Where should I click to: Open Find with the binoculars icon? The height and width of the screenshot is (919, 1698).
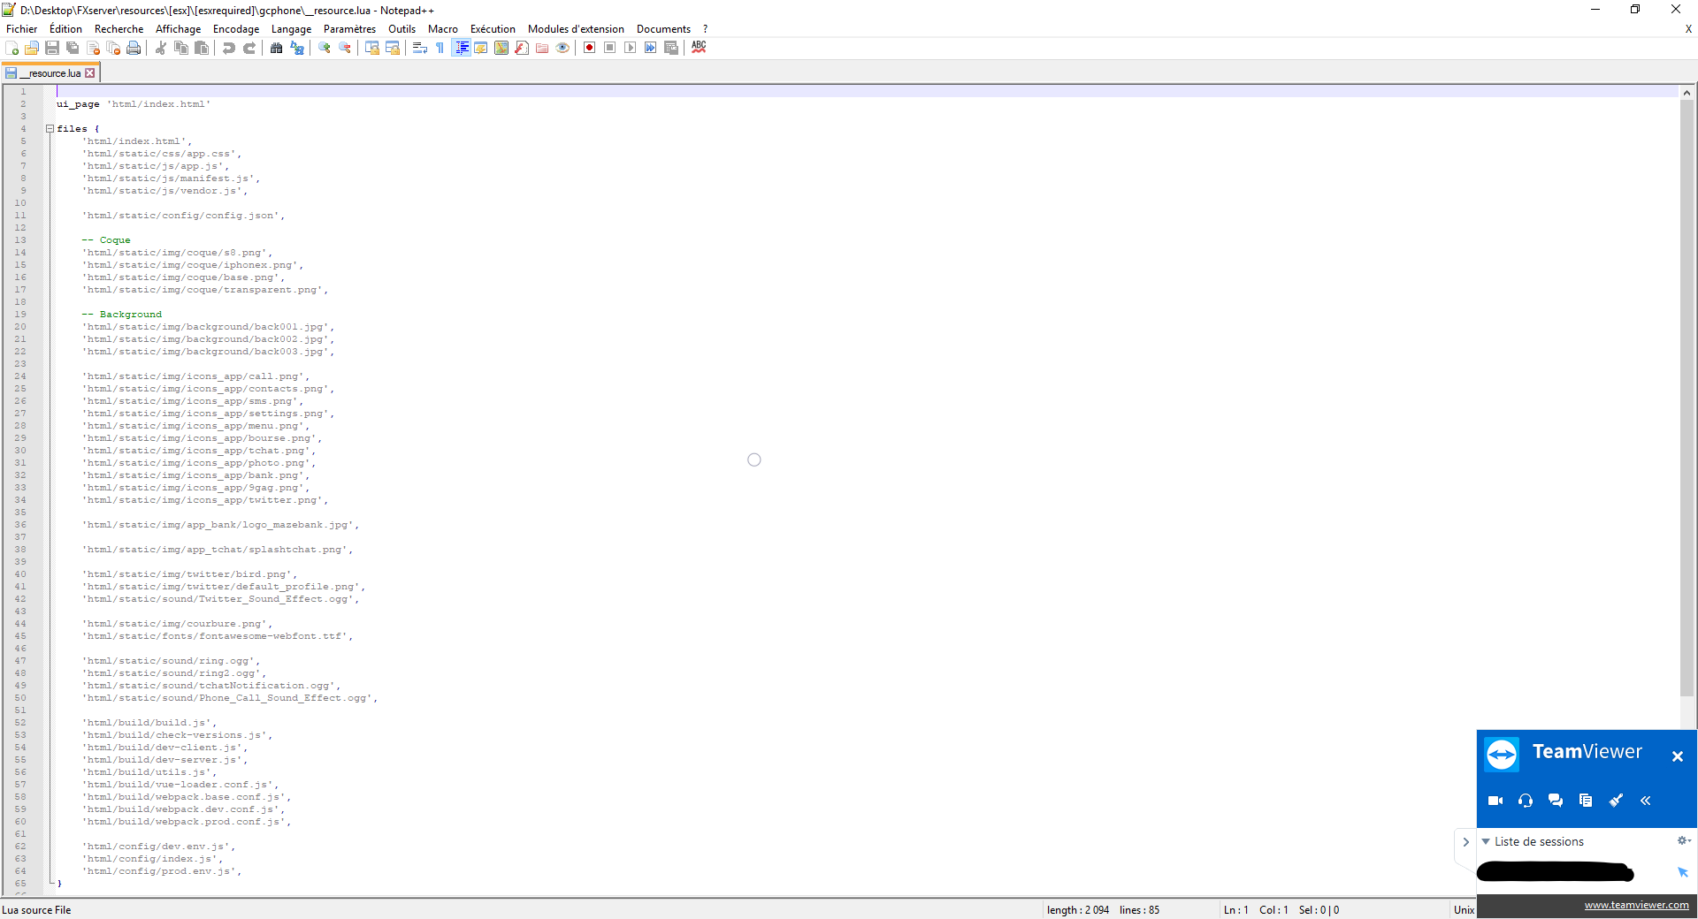pyautogui.click(x=277, y=48)
